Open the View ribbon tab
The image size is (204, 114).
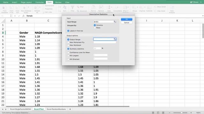[x=67, y=2]
